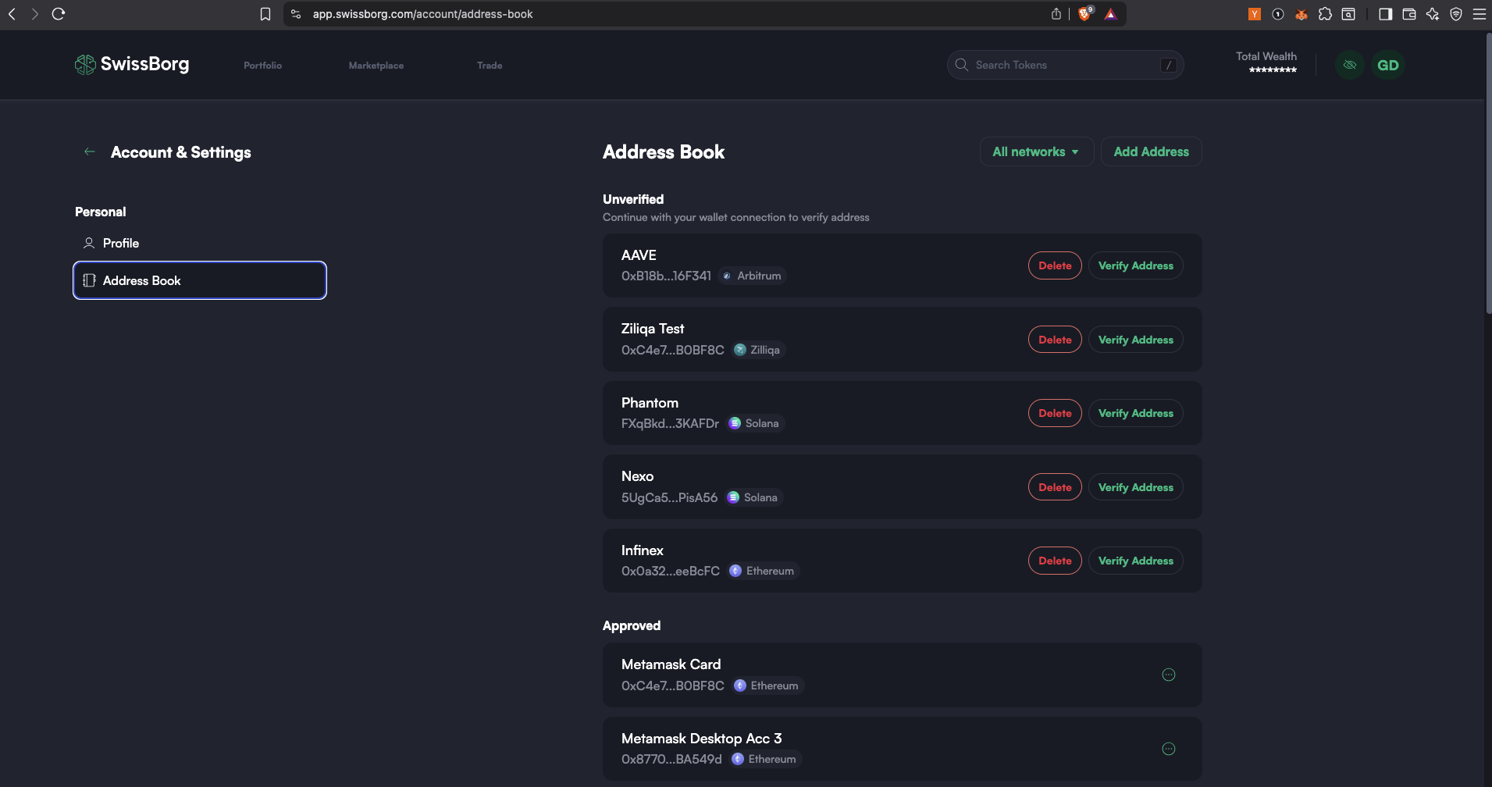Click the Metamask Card entry name

(x=671, y=664)
